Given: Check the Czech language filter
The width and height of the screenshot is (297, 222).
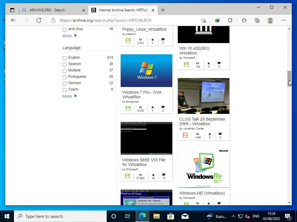Looking at the screenshot, I should coord(64,90).
